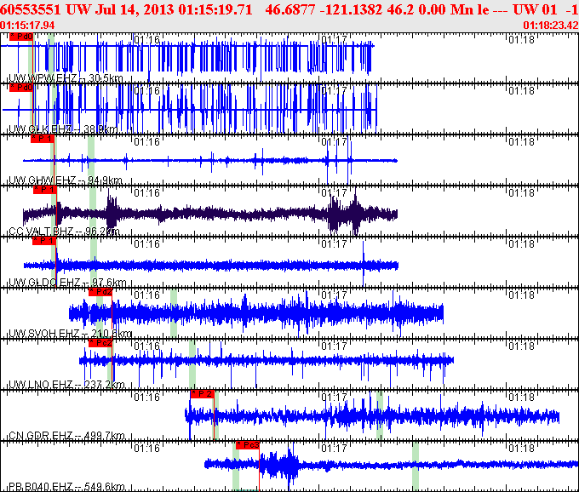Click the Pd0 pick flag on UW.WPW trace
Screen dimensions: 579x492
point(21,37)
